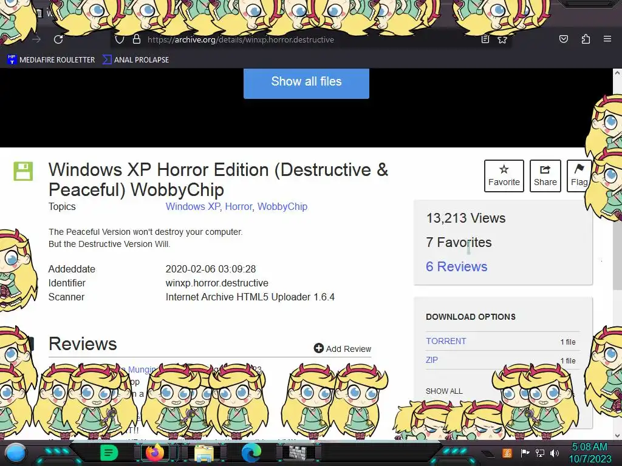Open File Explorer from the taskbar
Viewport: 622px width, 466px height.
coord(204,453)
